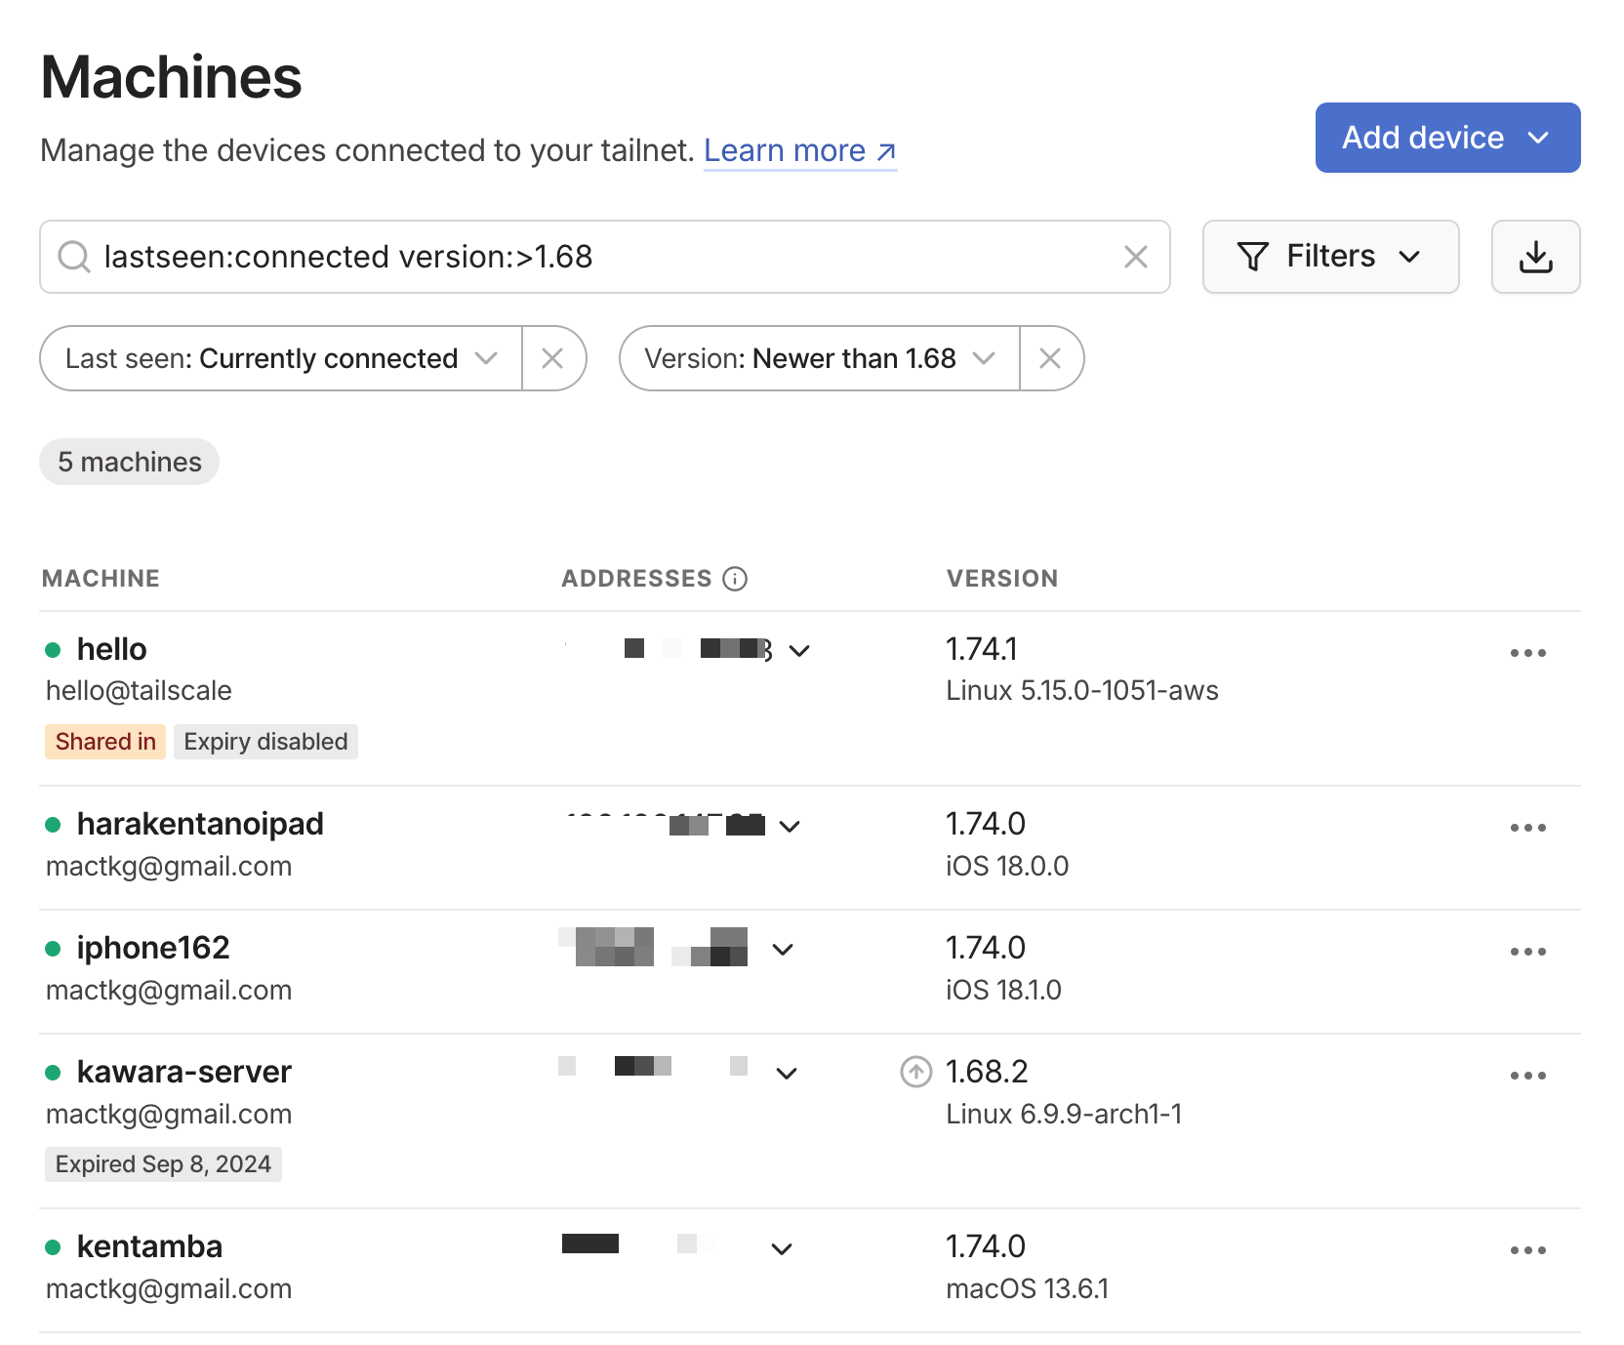Open the Learn more link
The width and height of the screenshot is (1624, 1345).
click(799, 151)
